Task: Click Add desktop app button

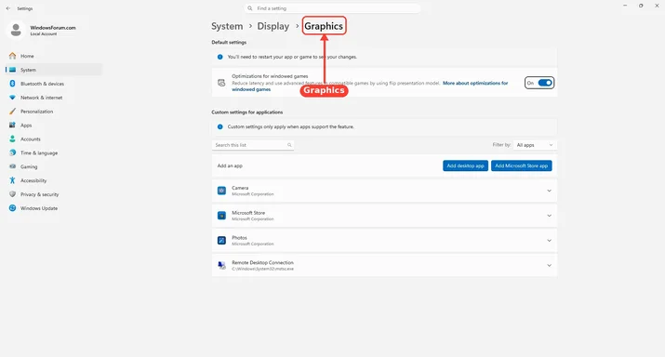Action: click(465, 165)
